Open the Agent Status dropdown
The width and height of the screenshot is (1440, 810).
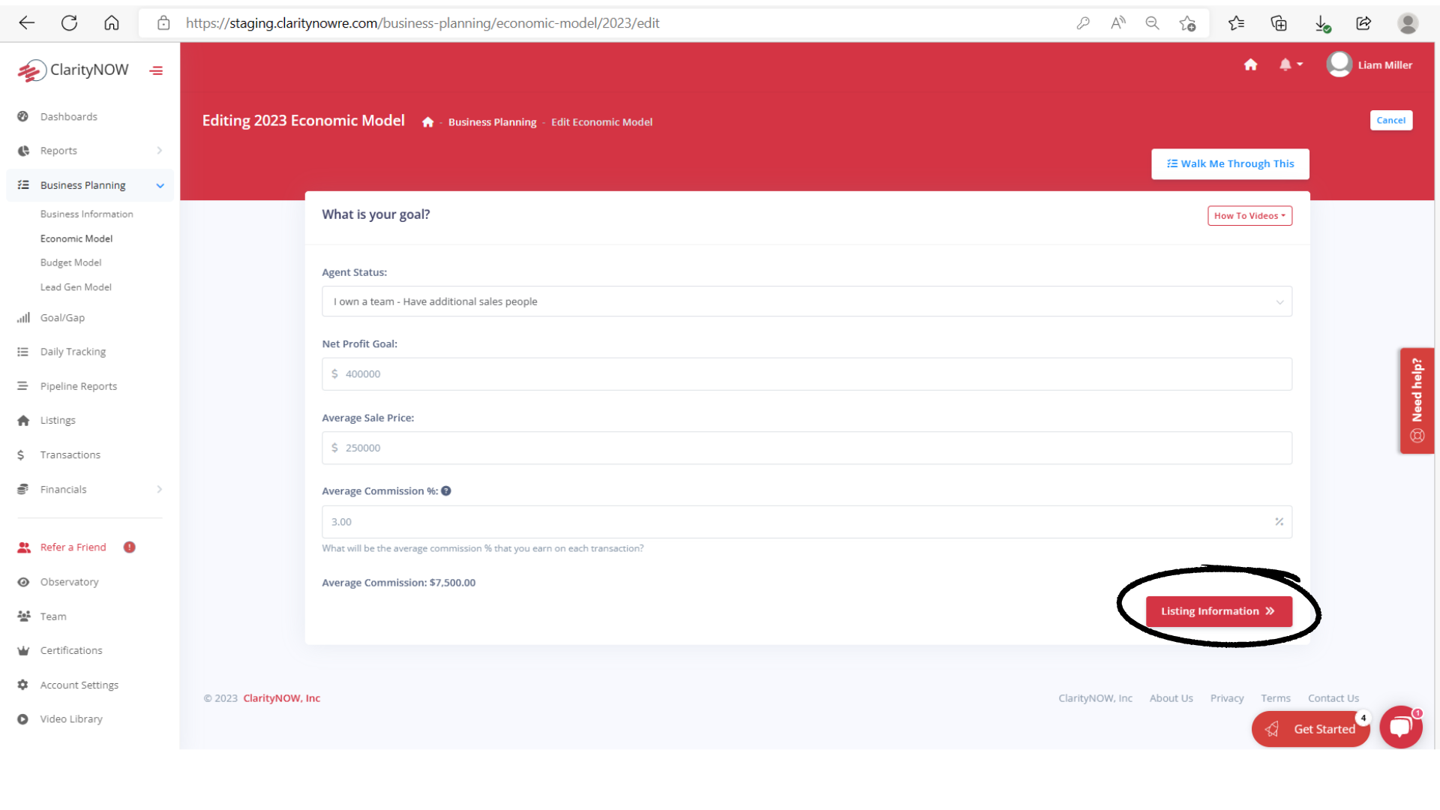pos(806,301)
